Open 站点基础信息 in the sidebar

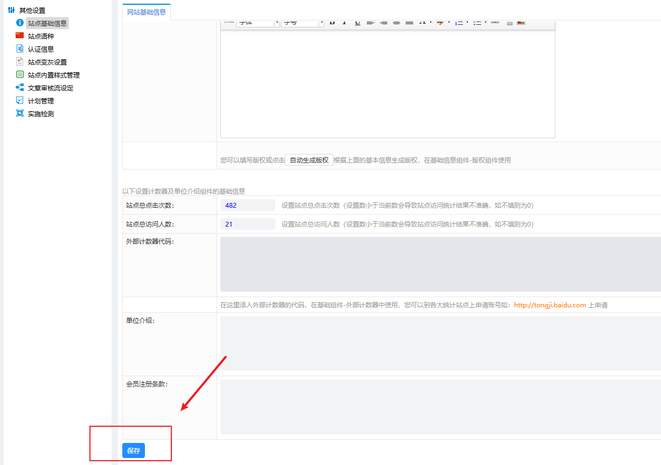[47, 23]
